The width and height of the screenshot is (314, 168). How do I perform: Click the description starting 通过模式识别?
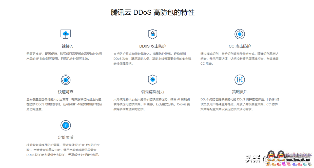(240, 59)
